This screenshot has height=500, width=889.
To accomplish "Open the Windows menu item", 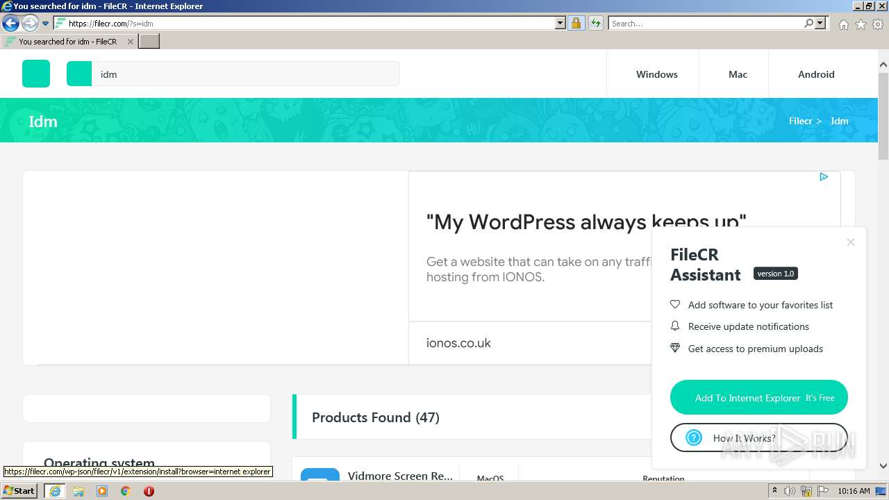I will 656,74.
